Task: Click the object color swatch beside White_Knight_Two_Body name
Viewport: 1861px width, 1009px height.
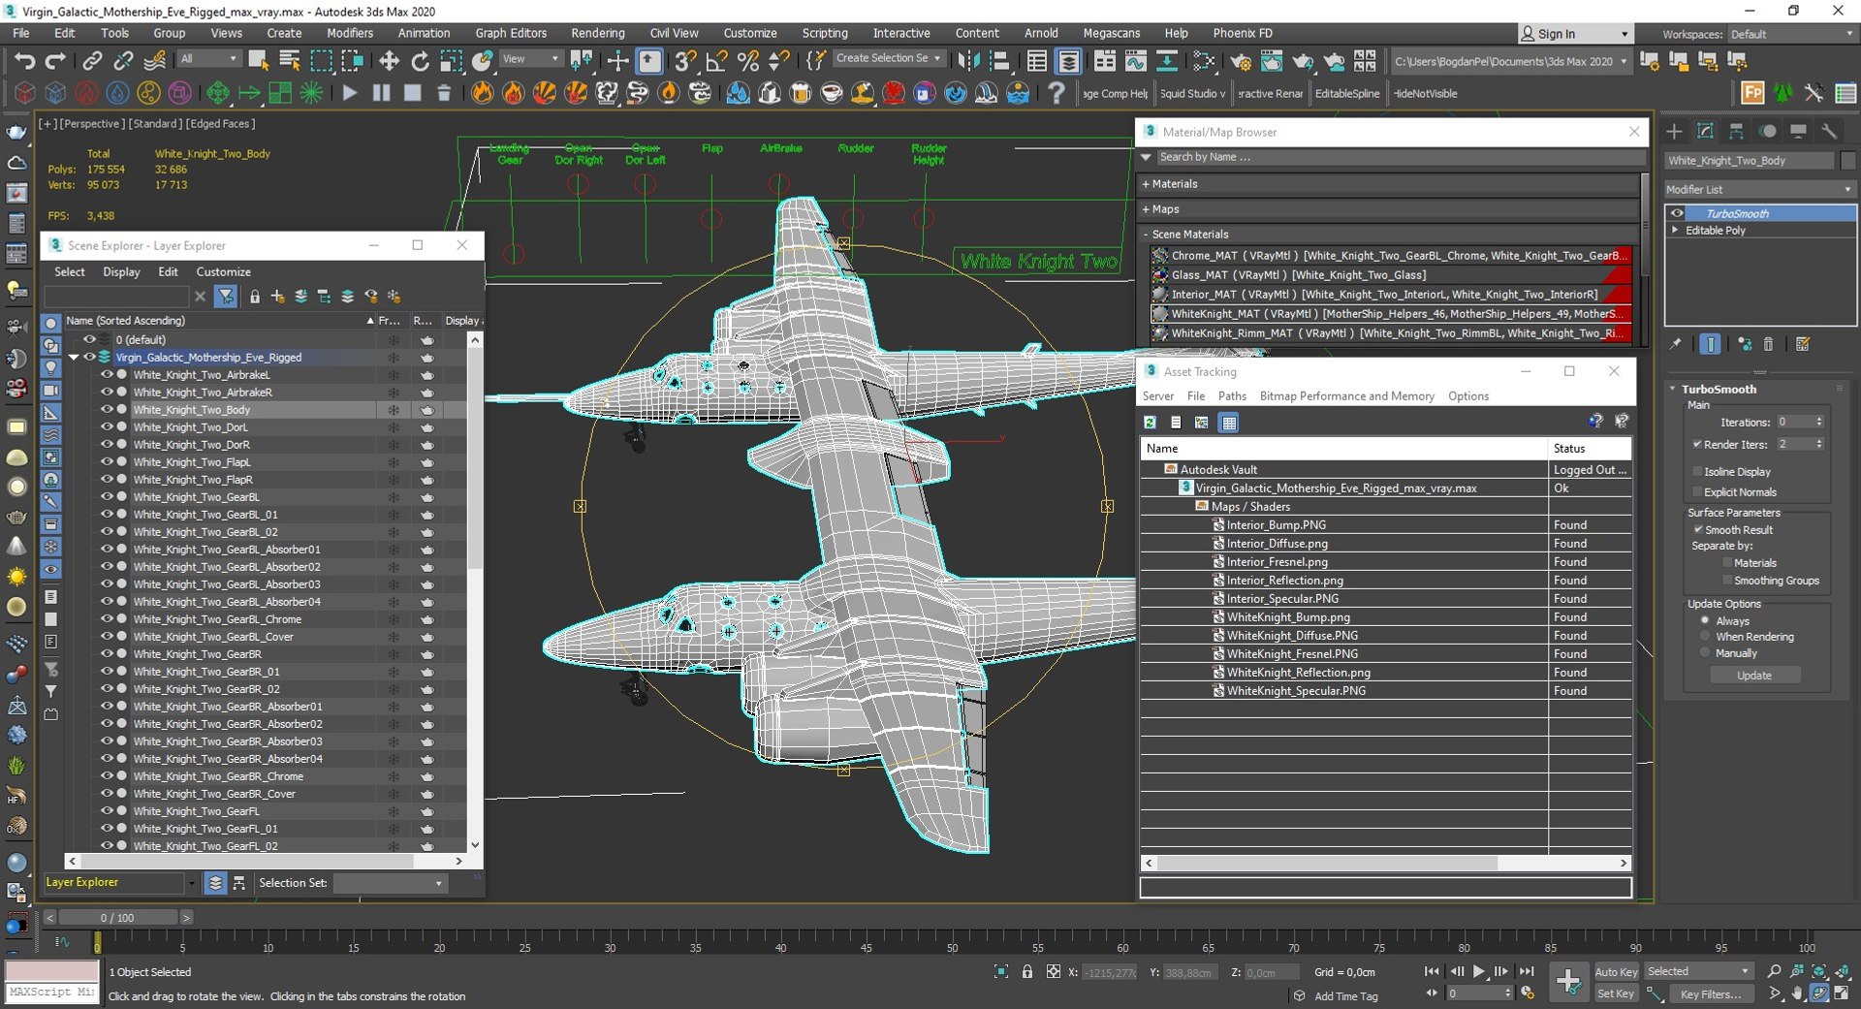Action: click(1847, 160)
